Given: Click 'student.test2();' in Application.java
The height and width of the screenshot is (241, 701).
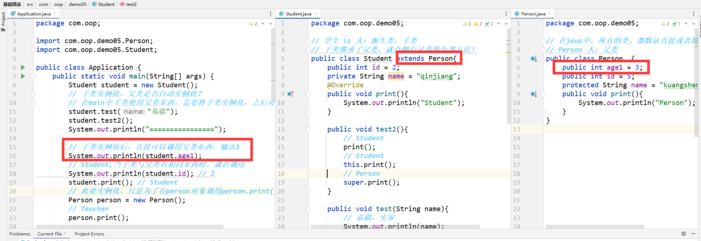Looking at the screenshot, I should tap(101, 120).
